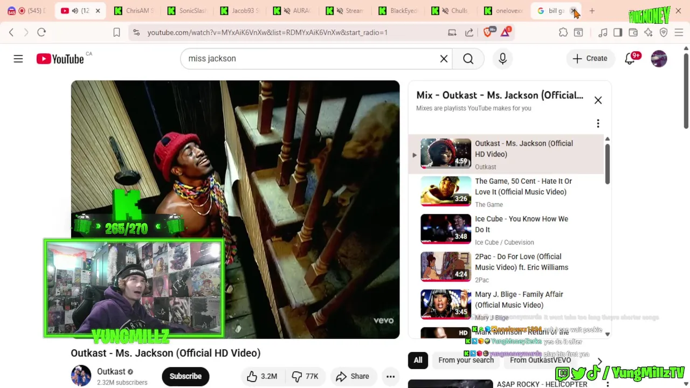Open the Brave VPN shield icon
690x388 pixels.
pos(664,32)
